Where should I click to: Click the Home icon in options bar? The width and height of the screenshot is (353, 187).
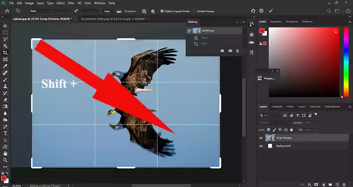[7, 11]
